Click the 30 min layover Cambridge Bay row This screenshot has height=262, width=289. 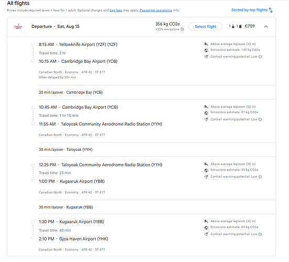pyautogui.click(x=157, y=92)
